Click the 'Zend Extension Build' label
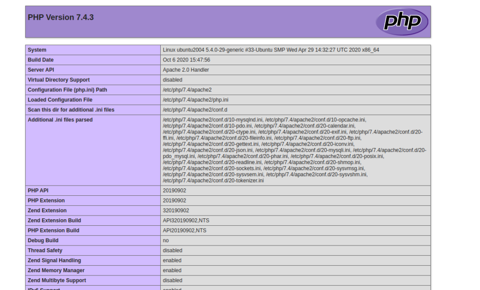This screenshot has width=480, height=290. point(54,221)
